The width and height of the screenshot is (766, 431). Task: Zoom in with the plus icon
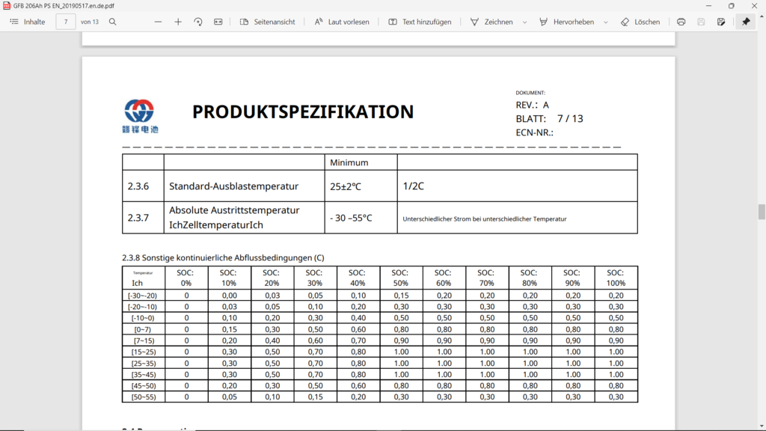178,22
